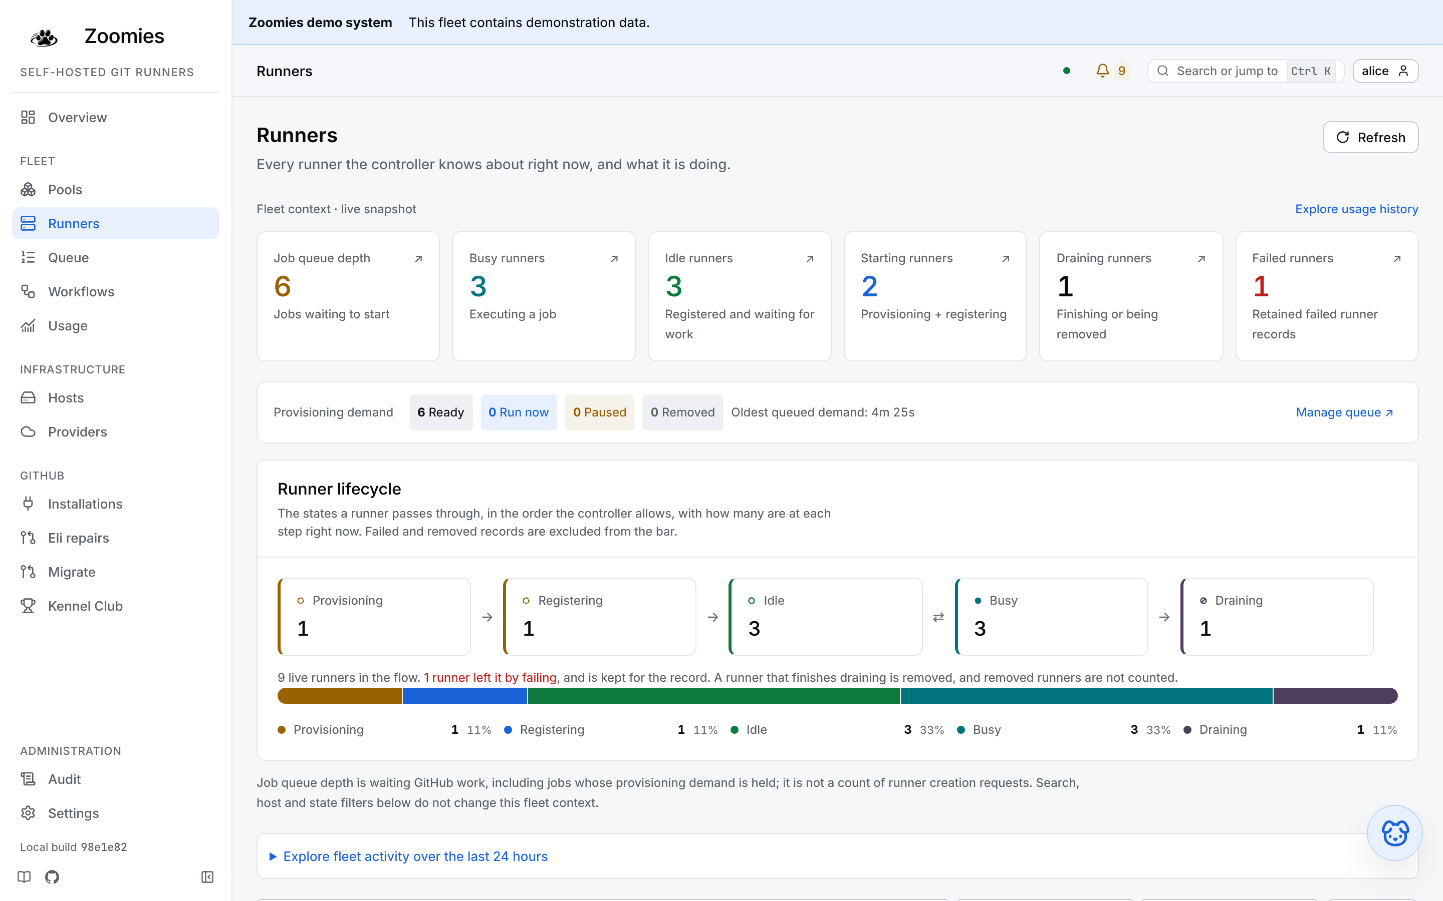The image size is (1443, 901).
Task: Click the purple Draining segment of lifecycle bar
Action: [1335, 695]
